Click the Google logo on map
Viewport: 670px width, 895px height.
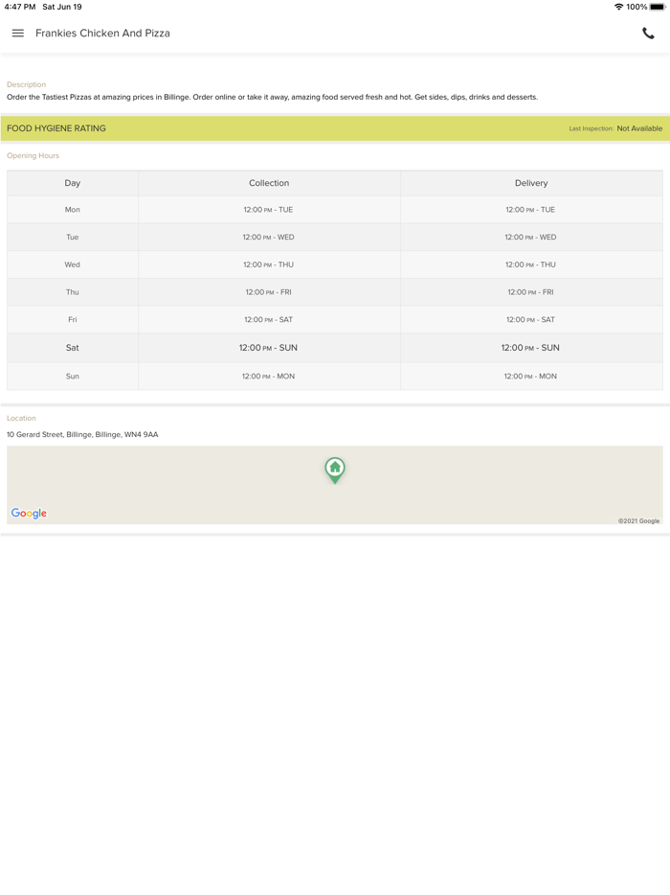pos(29,514)
